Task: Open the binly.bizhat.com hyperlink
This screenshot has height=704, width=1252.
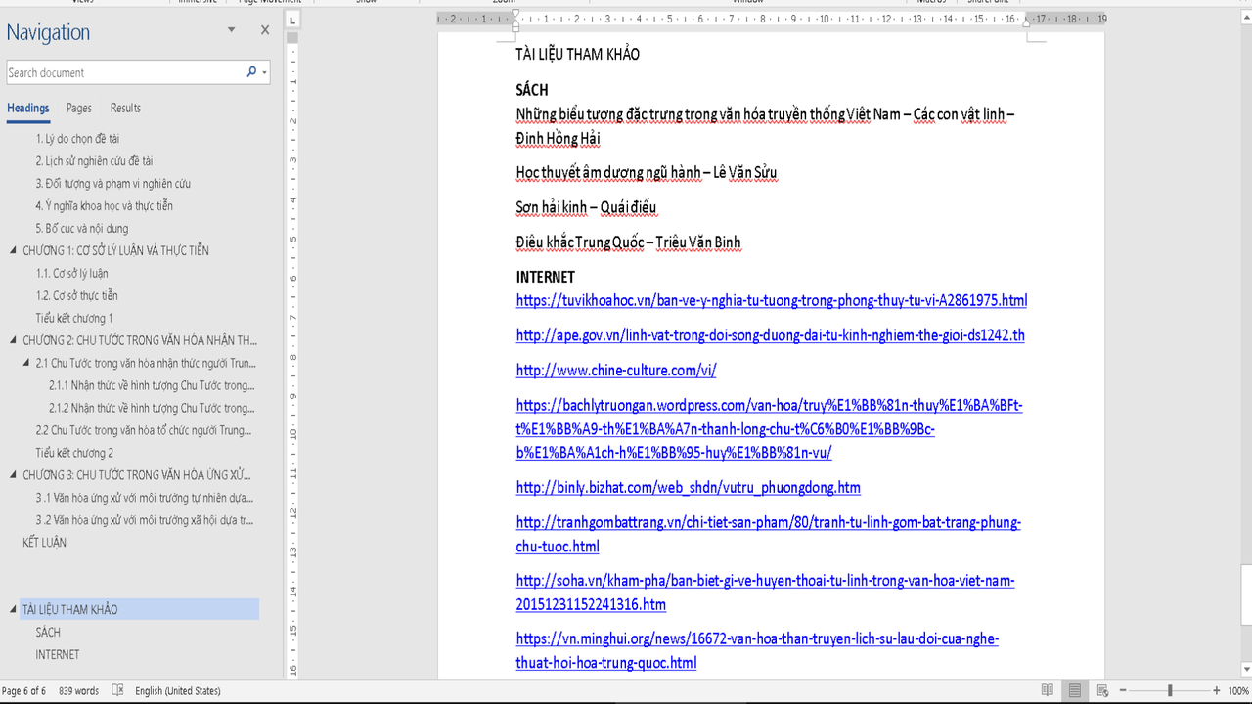Action: [x=688, y=488]
